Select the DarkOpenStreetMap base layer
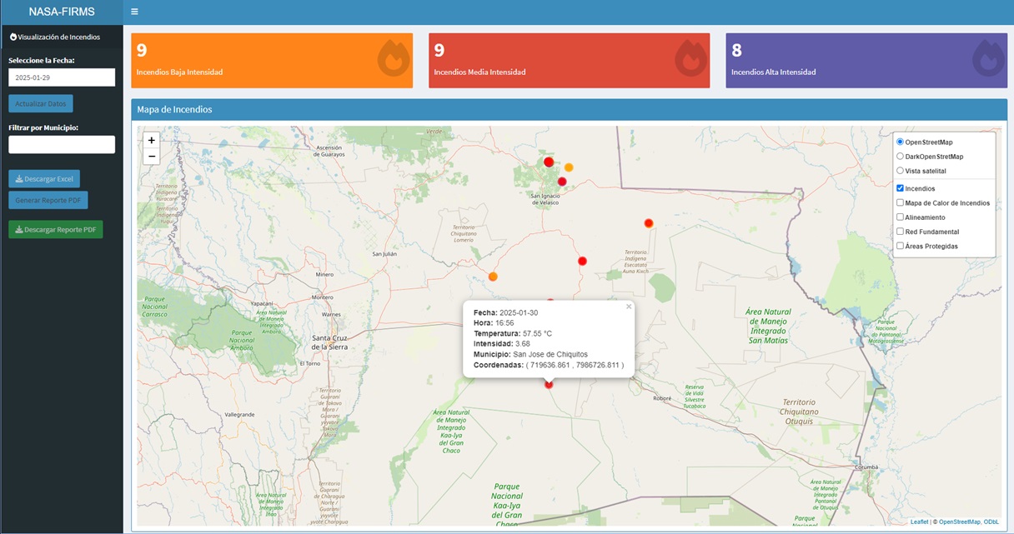Image resolution: width=1014 pixels, height=534 pixels. click(901, 157)
